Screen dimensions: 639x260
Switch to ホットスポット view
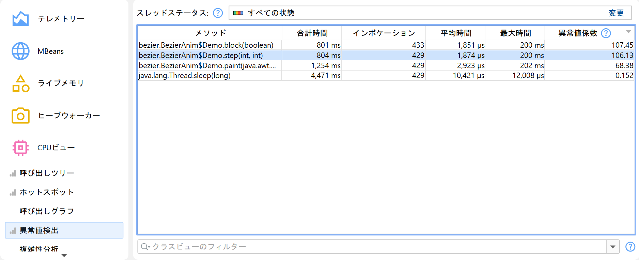(x=47, y=192)
